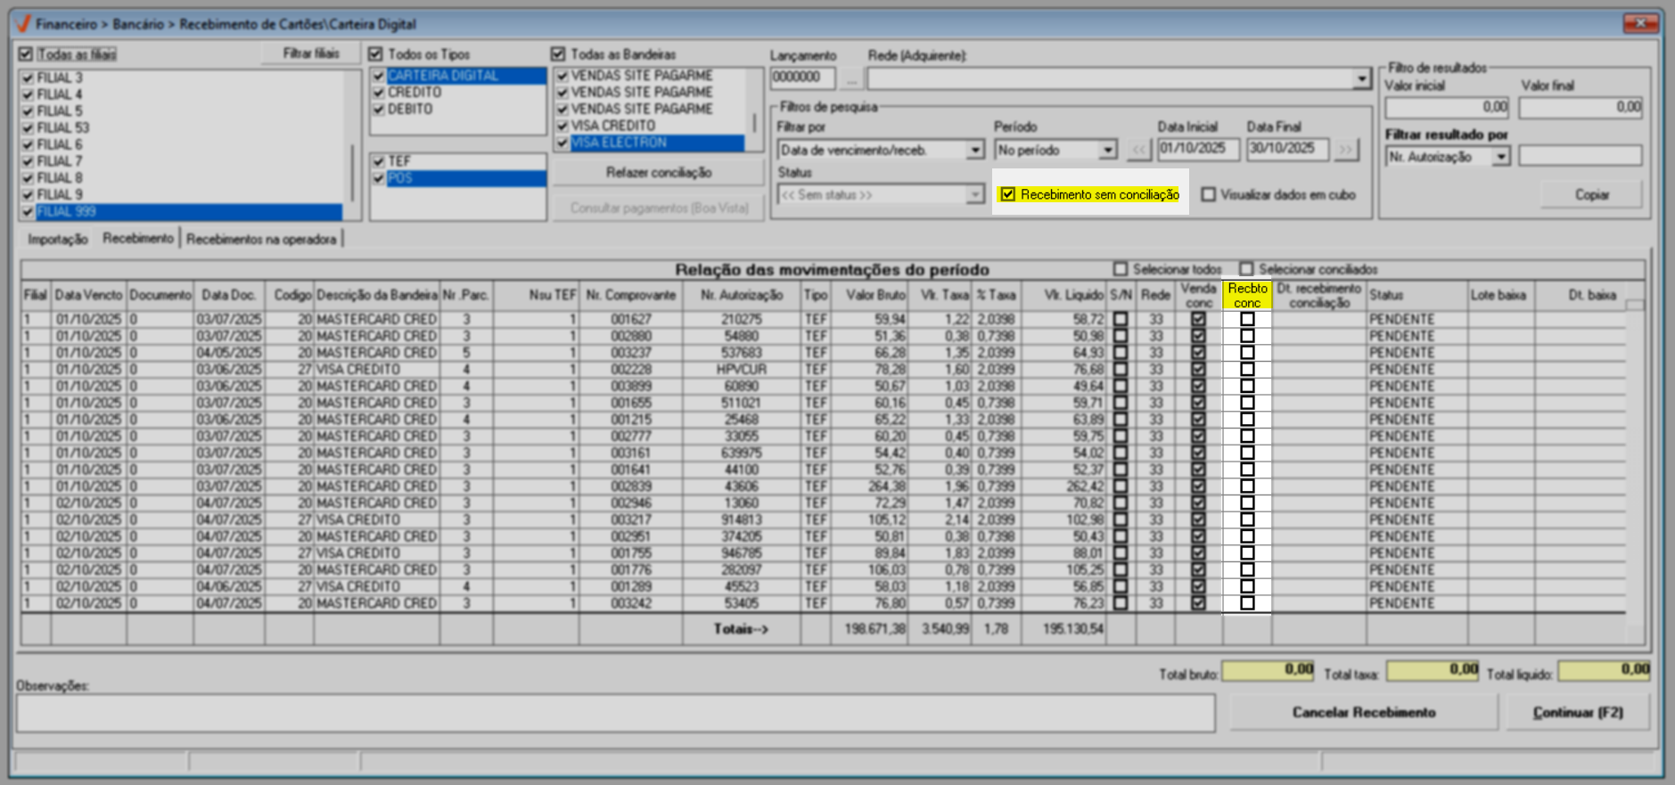Click the next period arrow button

(x=1346, y=150)
